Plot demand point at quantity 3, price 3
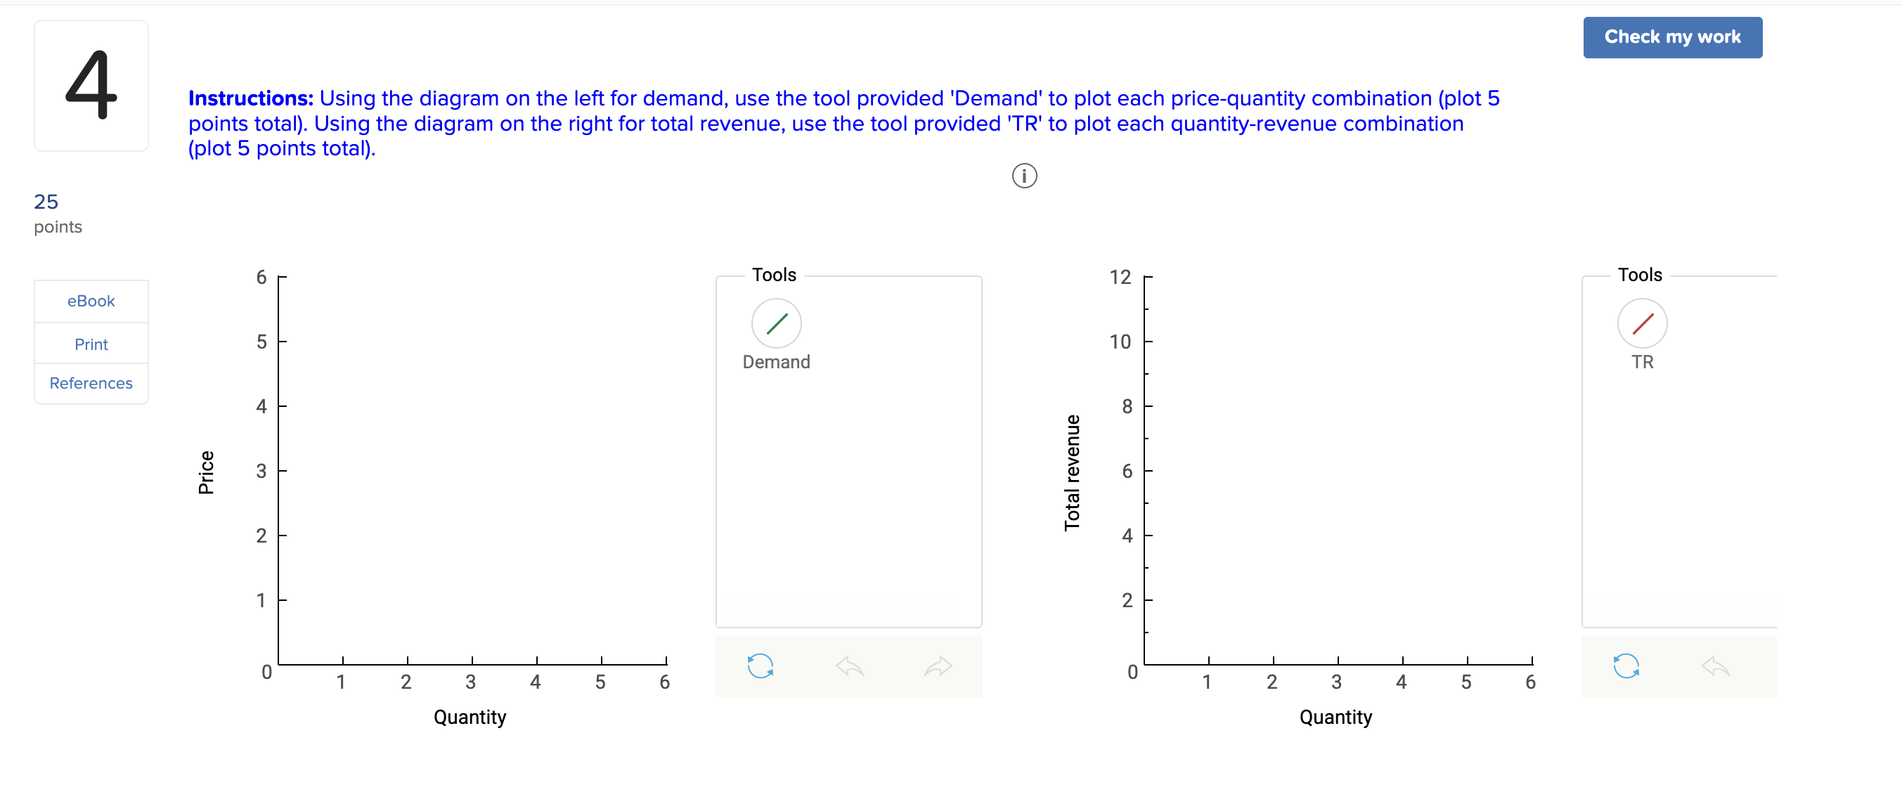 pos(472,471)
